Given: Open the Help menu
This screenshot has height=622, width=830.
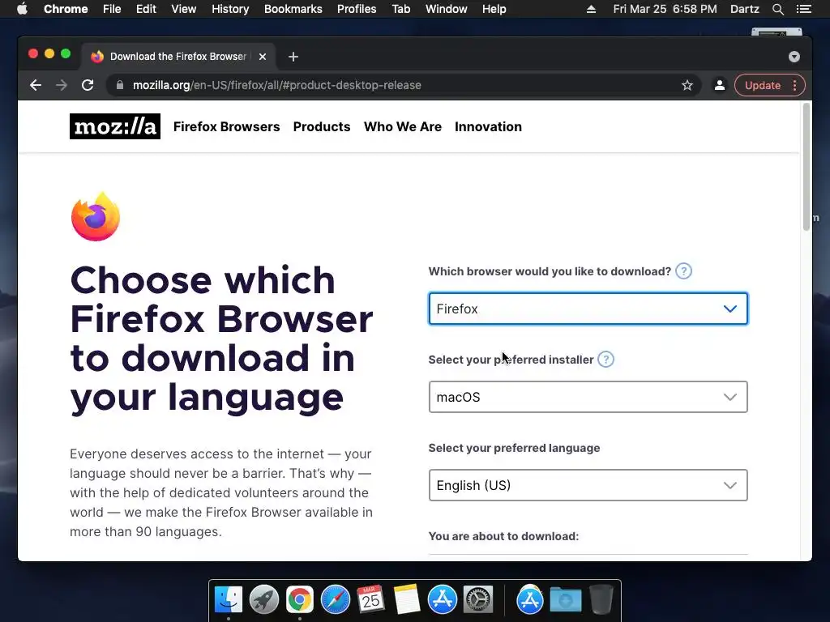Looking at the screenshot, I should (x=494, y=9).
